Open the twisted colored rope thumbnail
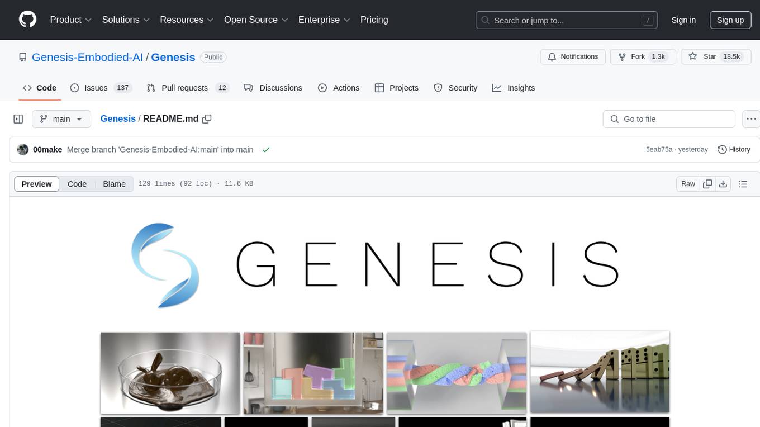760x427 pixels. (457, 373)
